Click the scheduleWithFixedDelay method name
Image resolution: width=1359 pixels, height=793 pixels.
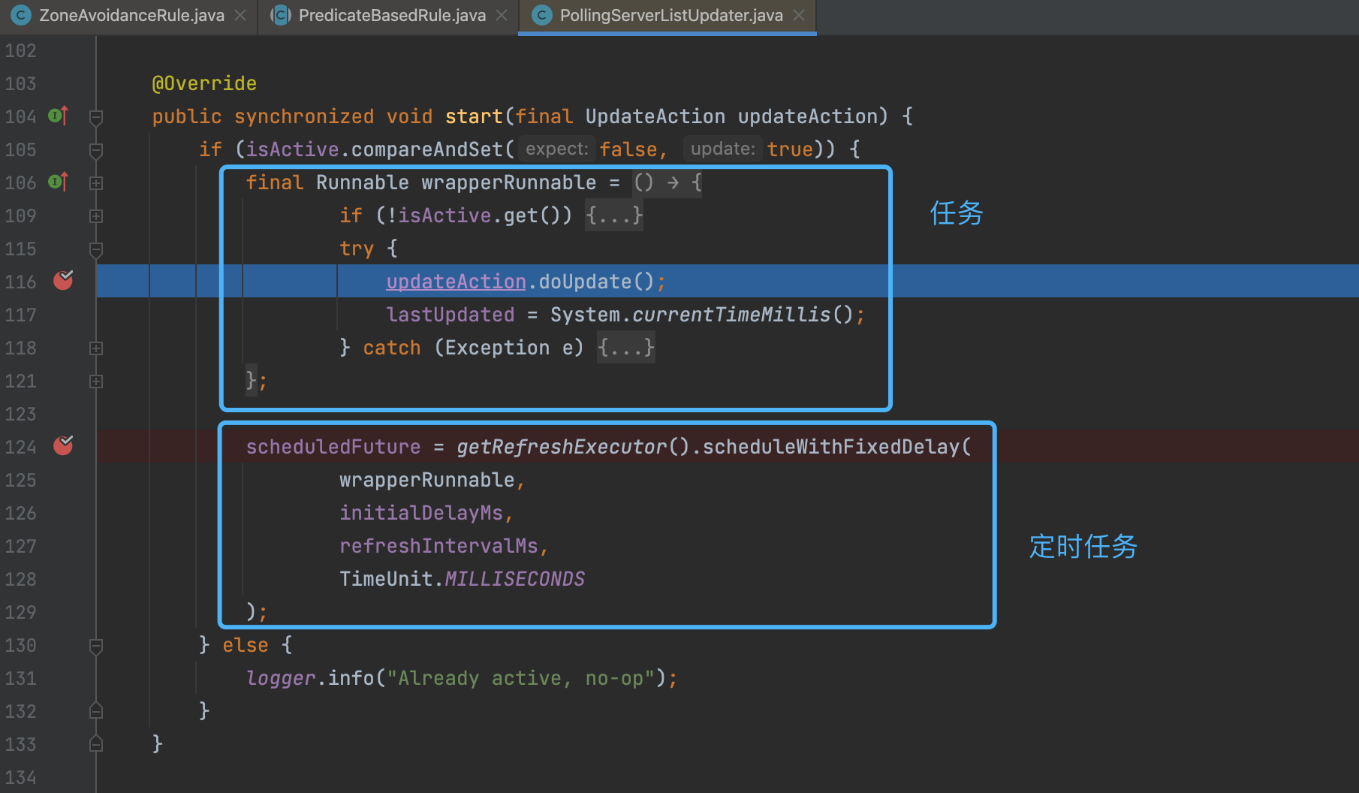pos(831,447)
